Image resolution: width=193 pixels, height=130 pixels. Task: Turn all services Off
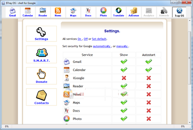point(86,39)
